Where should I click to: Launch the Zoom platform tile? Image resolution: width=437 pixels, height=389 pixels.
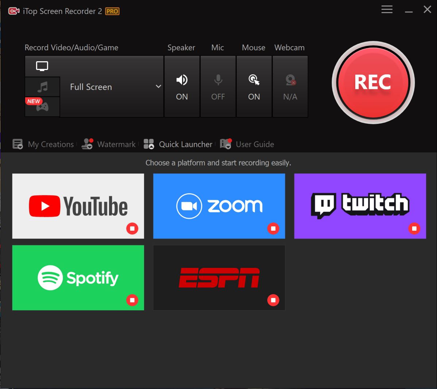(x=219, y=206)
